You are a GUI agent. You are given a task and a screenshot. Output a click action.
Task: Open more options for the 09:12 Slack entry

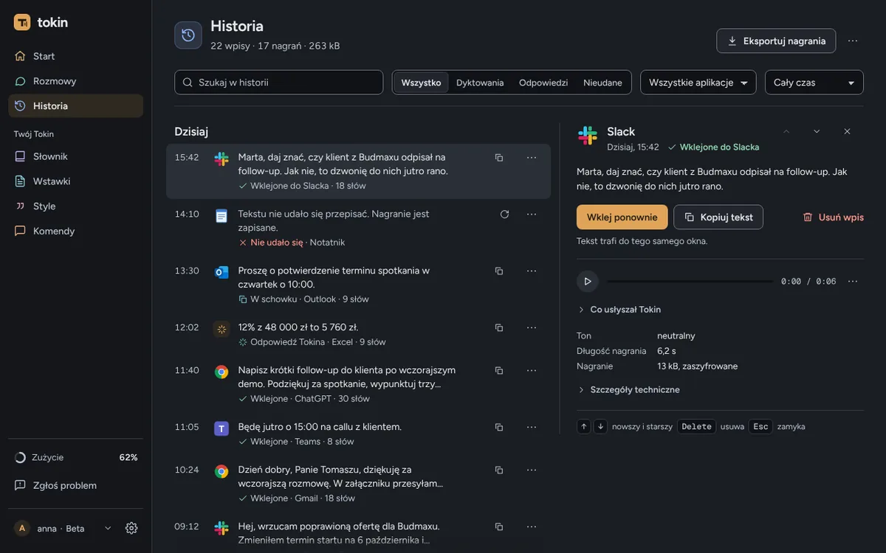532,526
